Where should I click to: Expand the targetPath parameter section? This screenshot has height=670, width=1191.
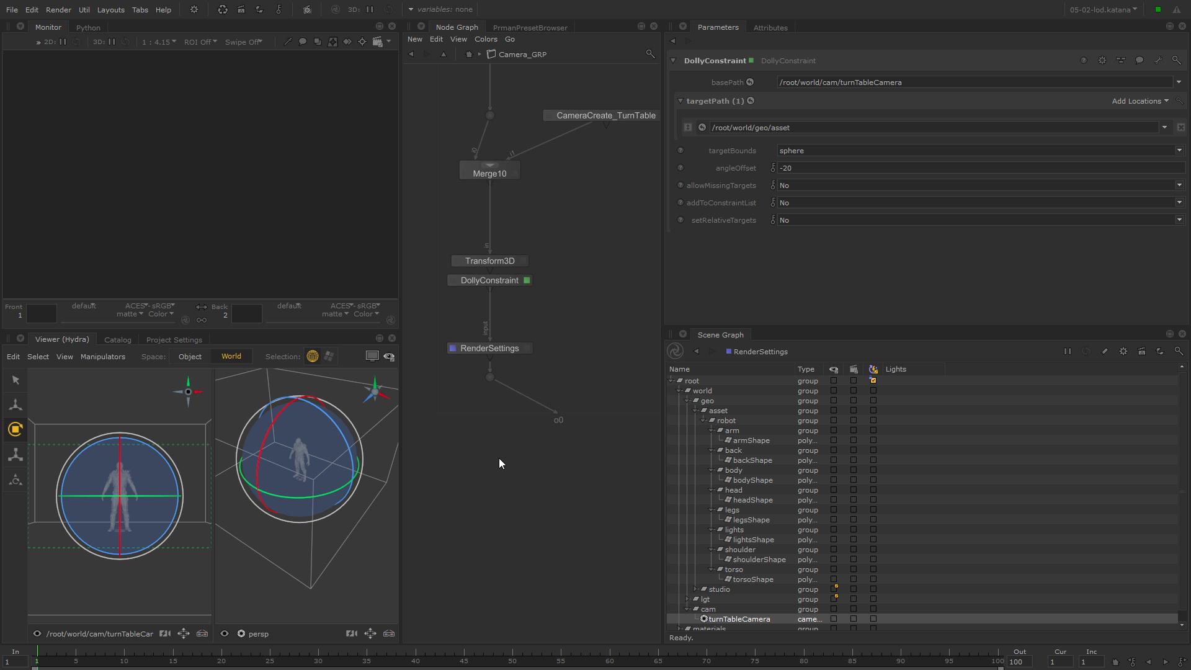coord(680,100)
